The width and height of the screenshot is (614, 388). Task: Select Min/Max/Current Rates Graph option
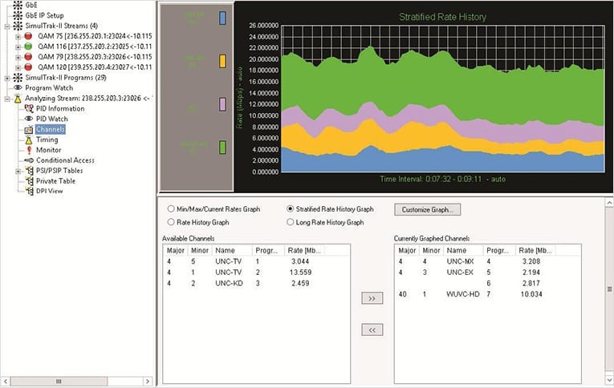click(171, 209)
